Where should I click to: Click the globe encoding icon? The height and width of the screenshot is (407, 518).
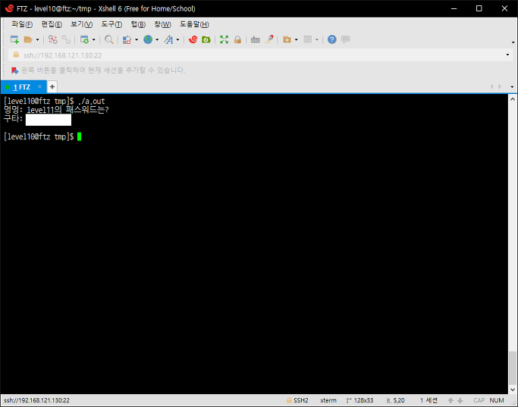coord(148,39)
